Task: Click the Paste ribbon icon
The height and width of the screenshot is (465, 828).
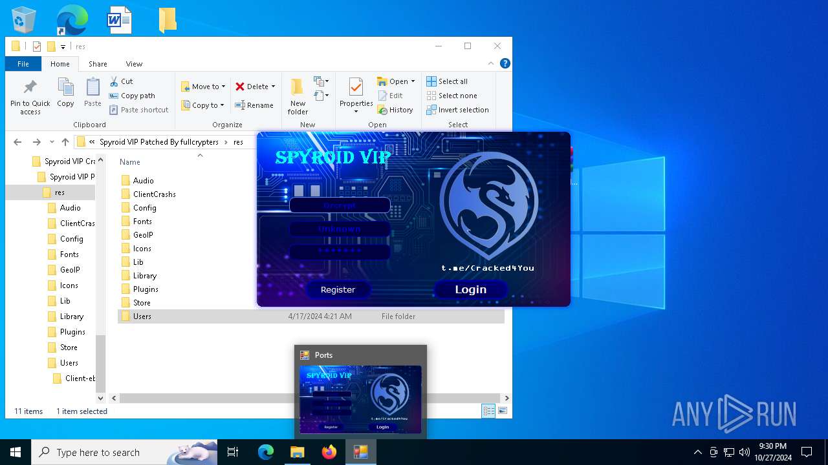Action: (x=93, y=92)
